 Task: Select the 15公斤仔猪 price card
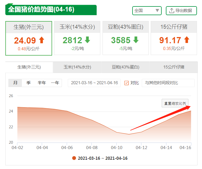pyautogui.click(x=174, y=38)
